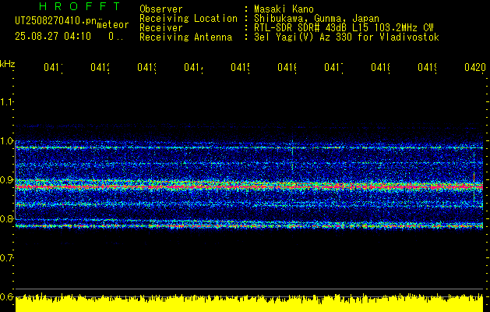
Task: Click the 0.7 kHz axis tick
Action: click(6, 258)
